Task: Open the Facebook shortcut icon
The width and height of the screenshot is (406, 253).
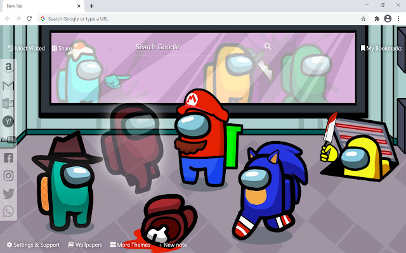Action: (8, 157)
